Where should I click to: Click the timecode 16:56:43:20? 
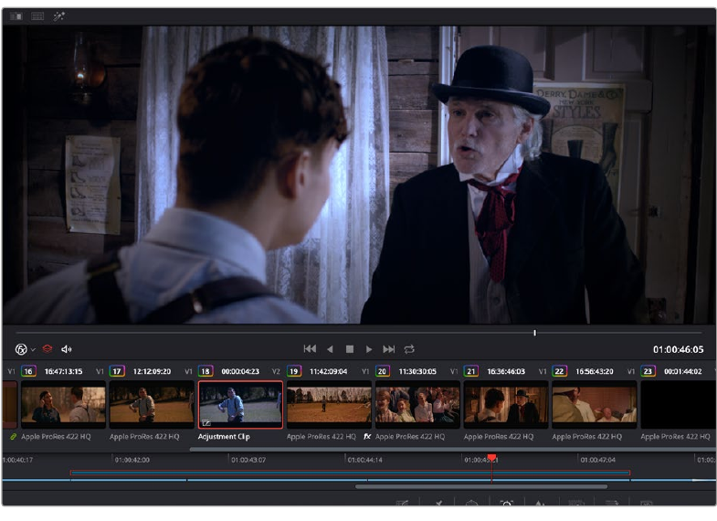click(x=595, y=371)
